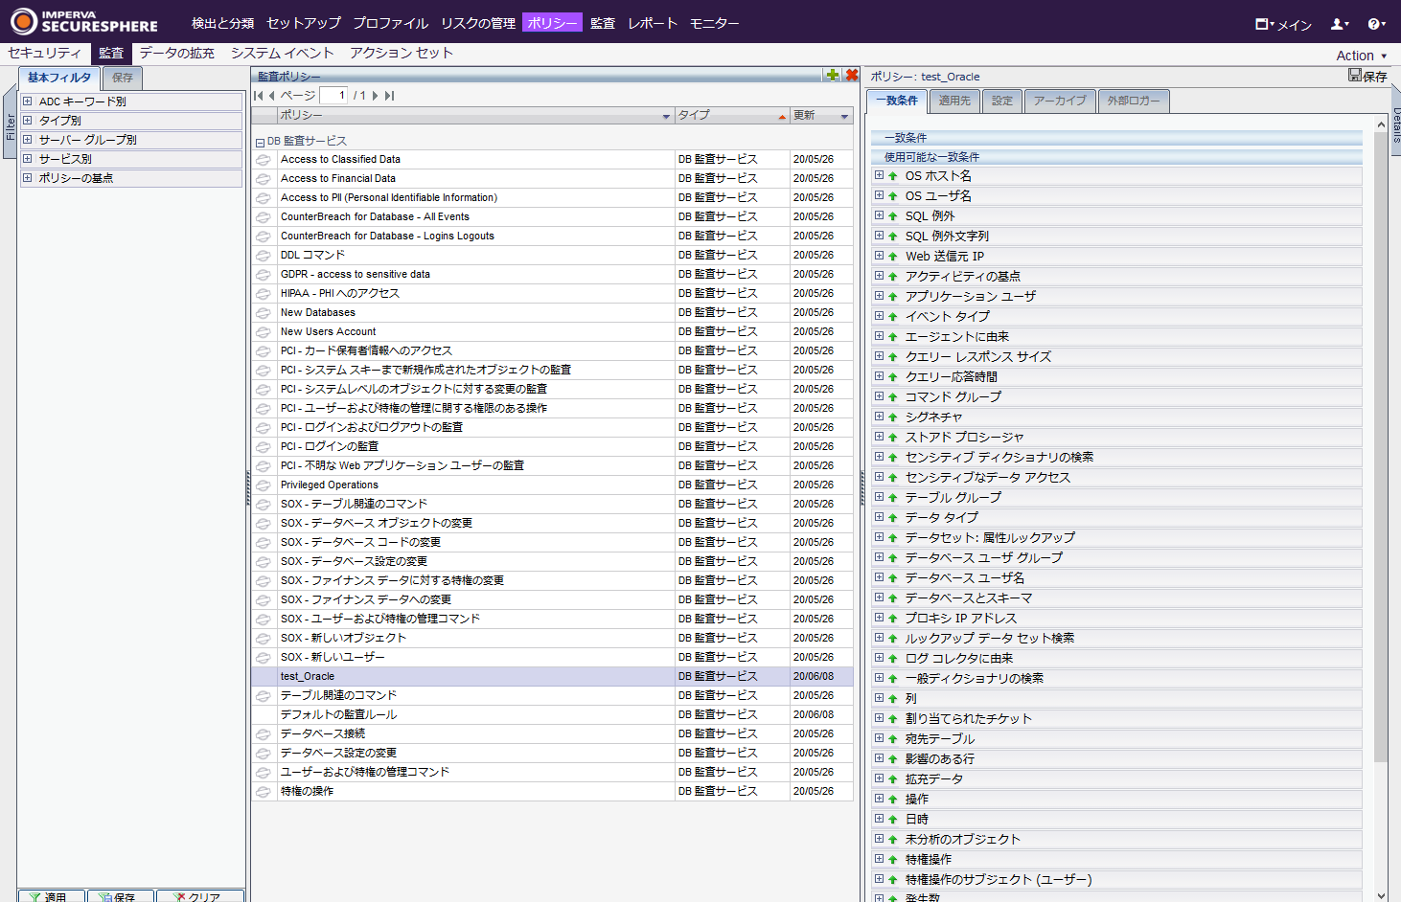Click the policy icon beside Privileged Operations
1401x902 pixels.
263,485
